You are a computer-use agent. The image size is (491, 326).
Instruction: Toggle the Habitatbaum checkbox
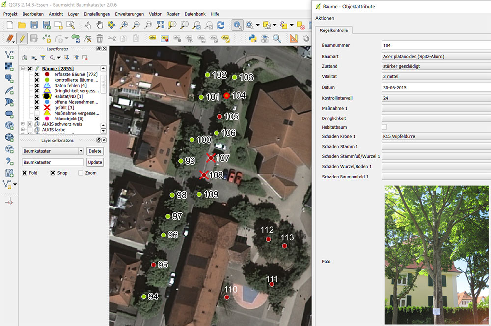point(384,127)
